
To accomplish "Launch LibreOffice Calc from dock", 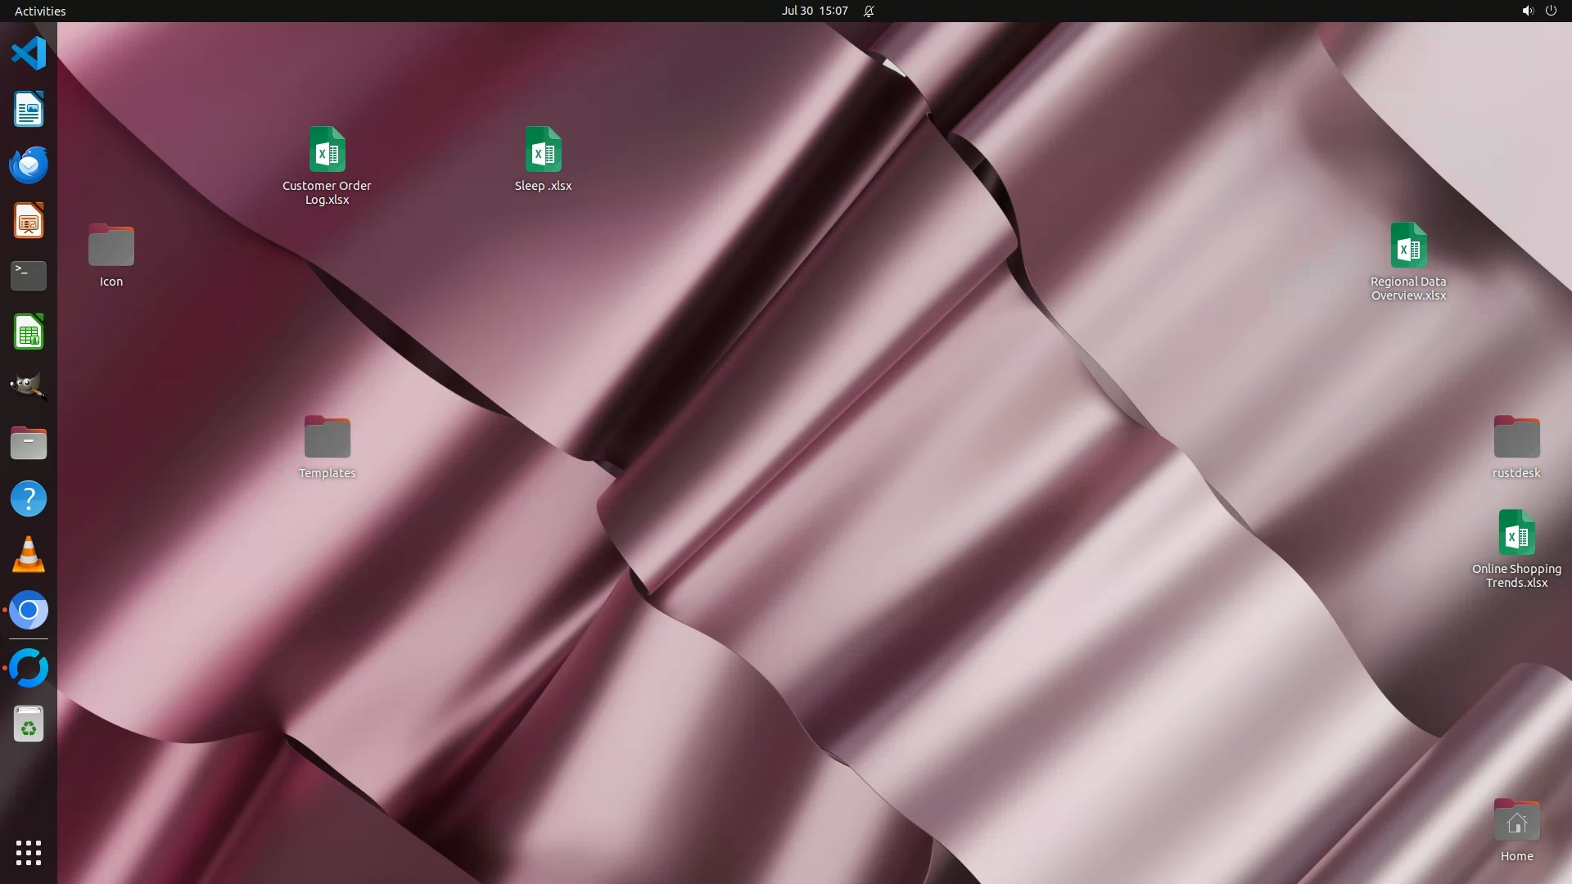I will point(29,332).
